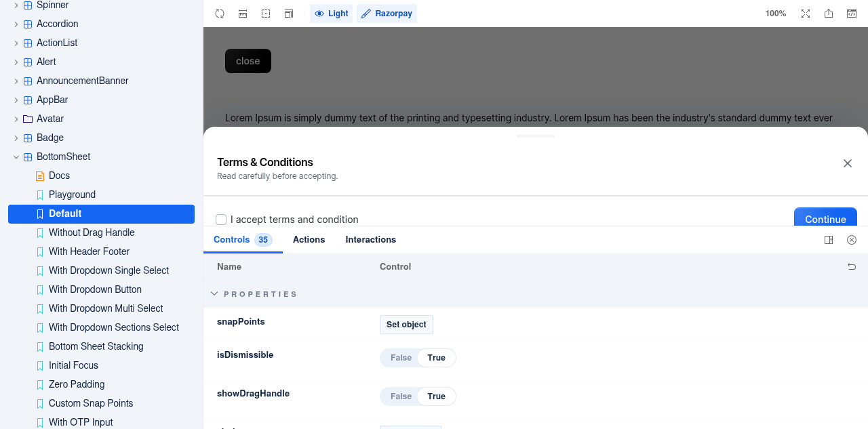
Task: Toggle the measure tool icon
Action: [x=243, y=14]
